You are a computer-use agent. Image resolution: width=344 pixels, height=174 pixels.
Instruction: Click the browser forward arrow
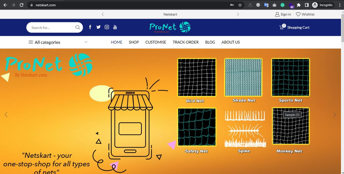pyautogui.click(x=13, y=5)
